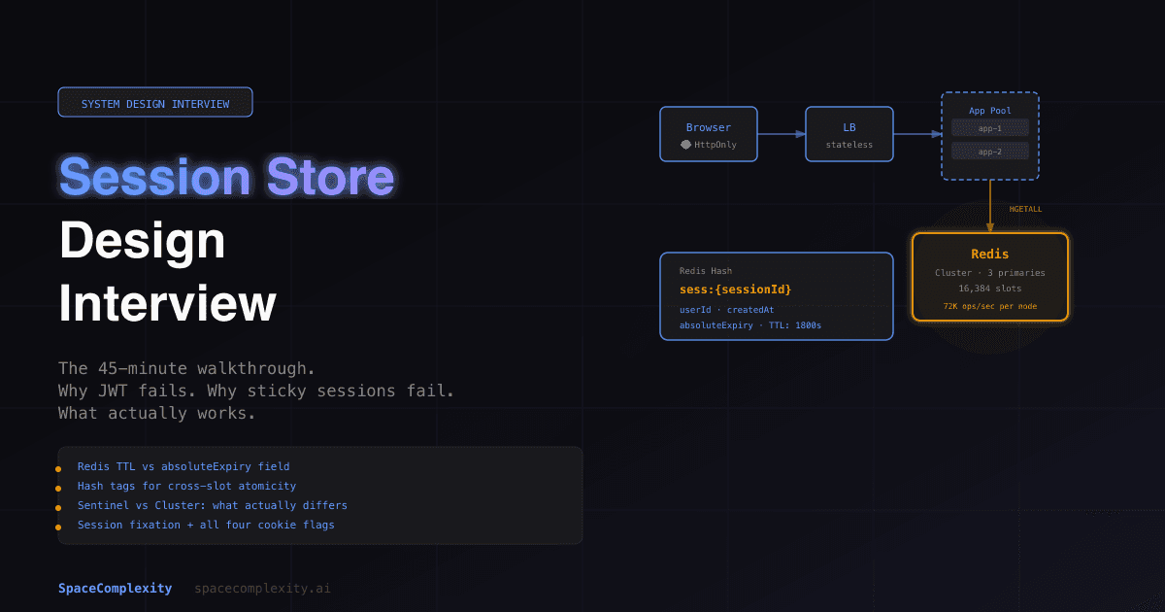
Task: Click the App Pool label
Action: [989, 111]
